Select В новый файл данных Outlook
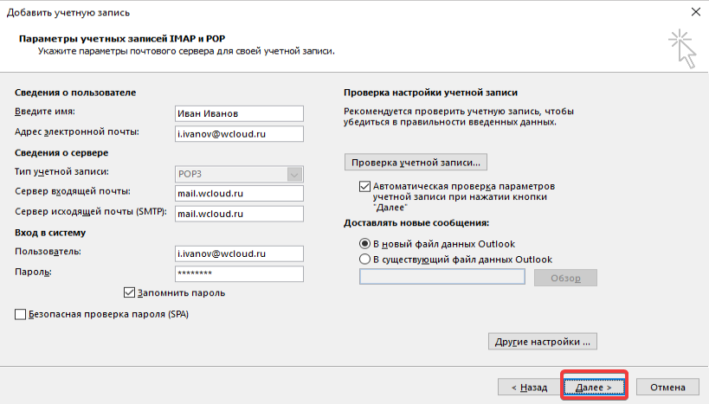This screenshot has height=404, width=709. 364,244
